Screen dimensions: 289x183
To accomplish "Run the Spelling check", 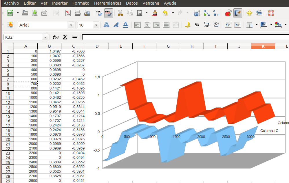I will click(99, 13).
